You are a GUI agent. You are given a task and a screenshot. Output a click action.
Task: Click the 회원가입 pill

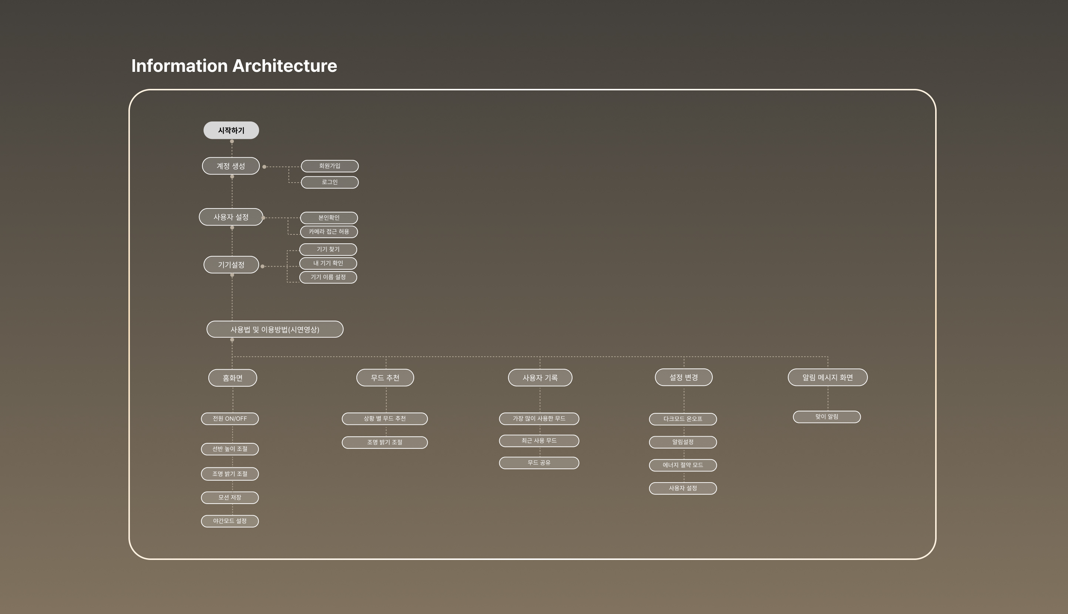point(329,166)
